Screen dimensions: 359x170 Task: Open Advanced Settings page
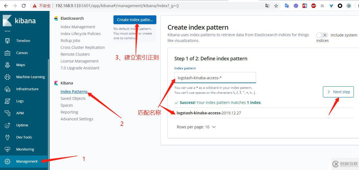coord(77,119)
